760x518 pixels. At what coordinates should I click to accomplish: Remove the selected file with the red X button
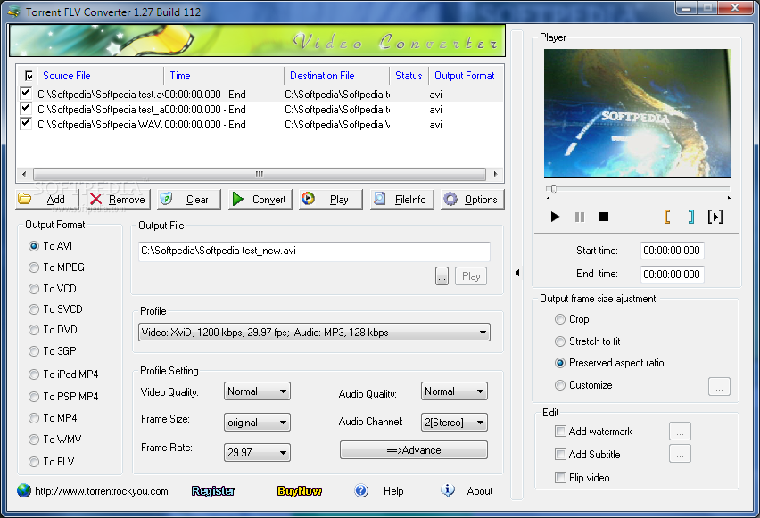point(120,199)
